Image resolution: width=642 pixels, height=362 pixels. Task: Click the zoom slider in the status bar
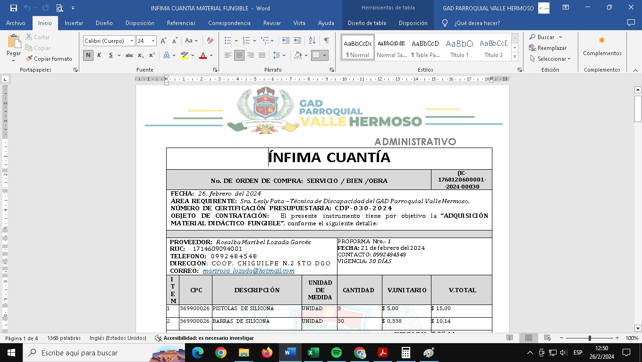tap(590, 338)
